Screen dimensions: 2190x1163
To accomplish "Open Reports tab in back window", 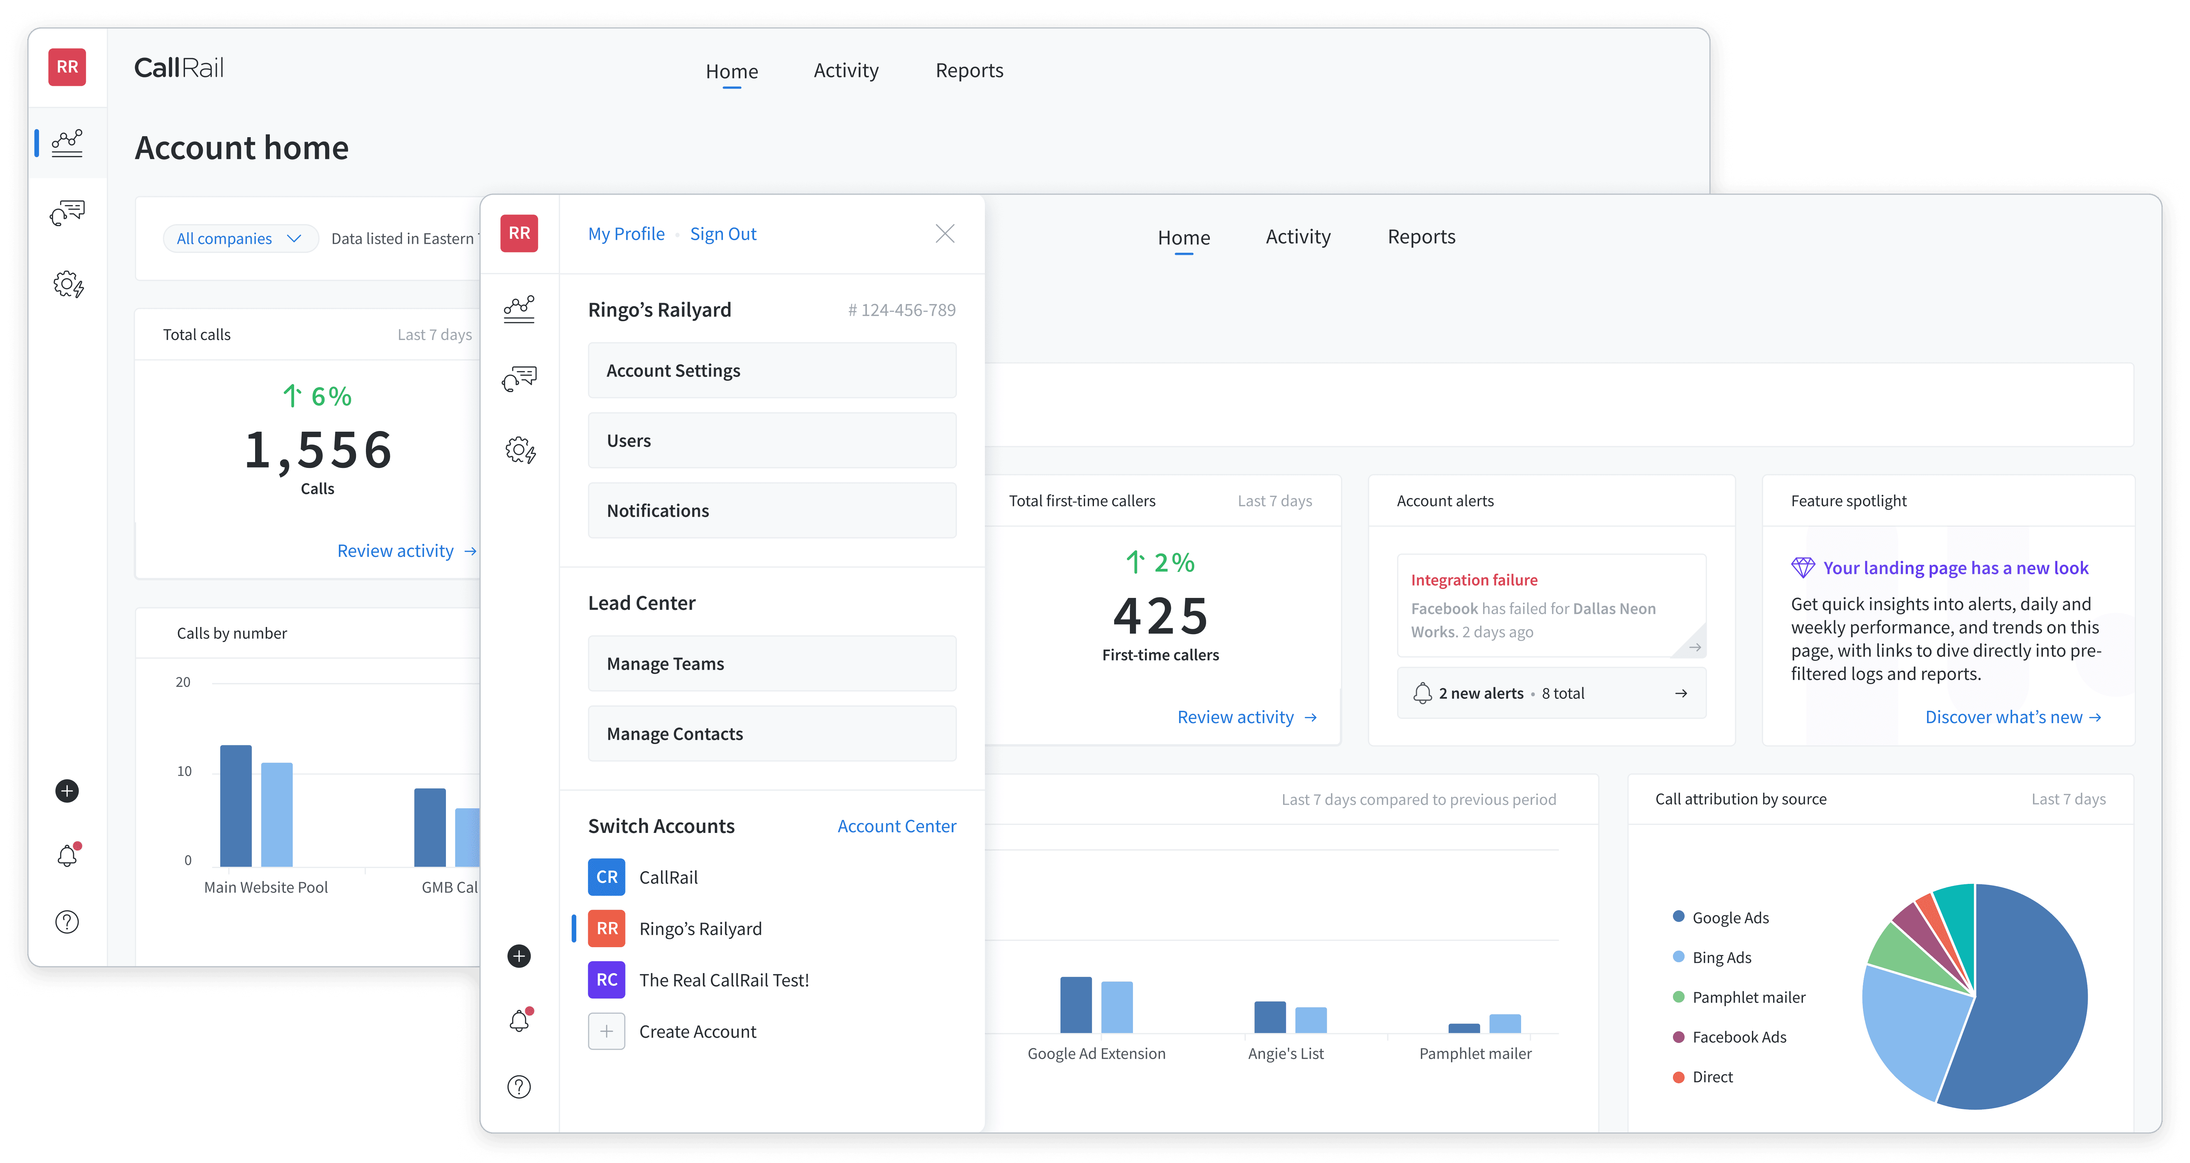I will [x=969, y=70].
